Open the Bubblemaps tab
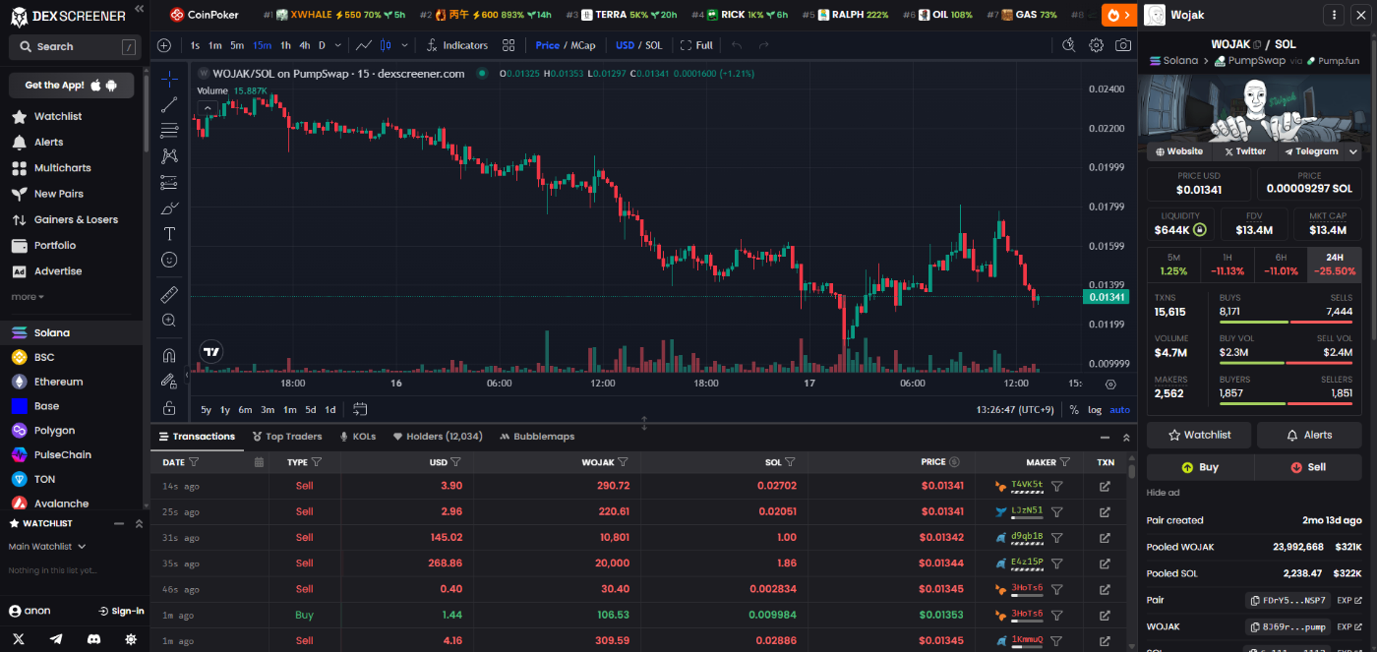Viewport: 1377px width, 652px height. pos(537,437)
